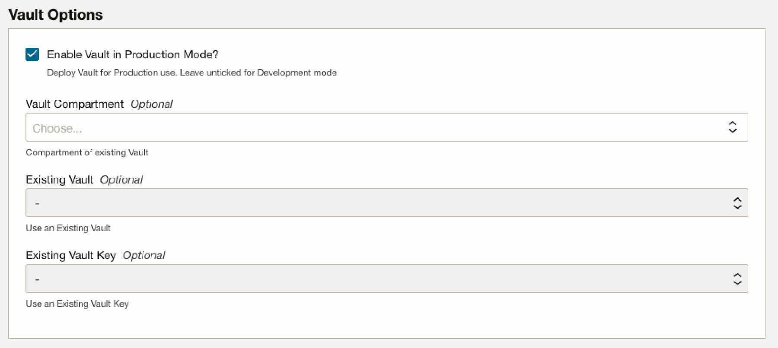Viewport: 778px width, 348px height.
Task: Click 'Deploy Vault for Production use' description text
Action: pos(191,73)
